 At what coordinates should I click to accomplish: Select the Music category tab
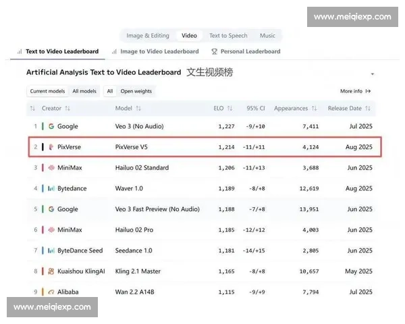pos(267,36)
